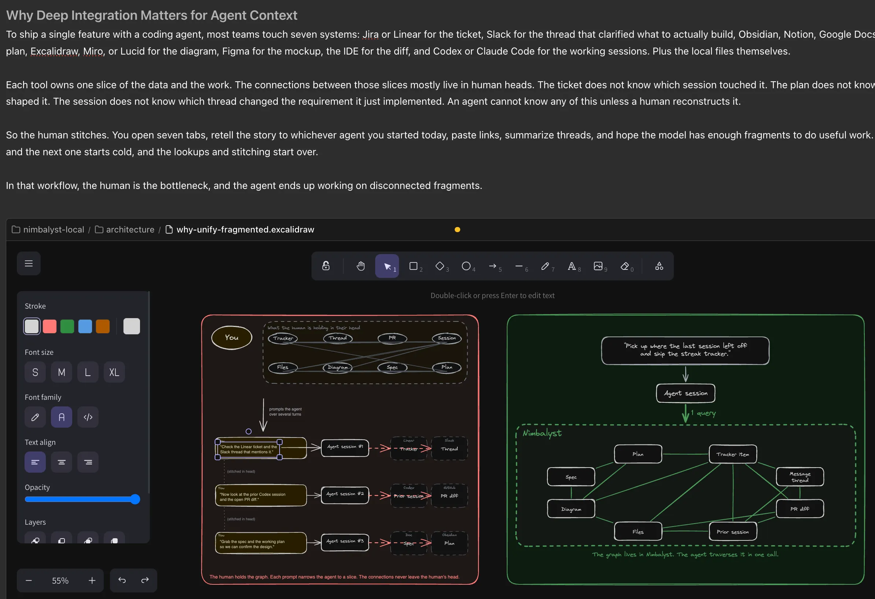Pick the red stroke color
This screenshot has height=599, width=875.
pos(50,326)
